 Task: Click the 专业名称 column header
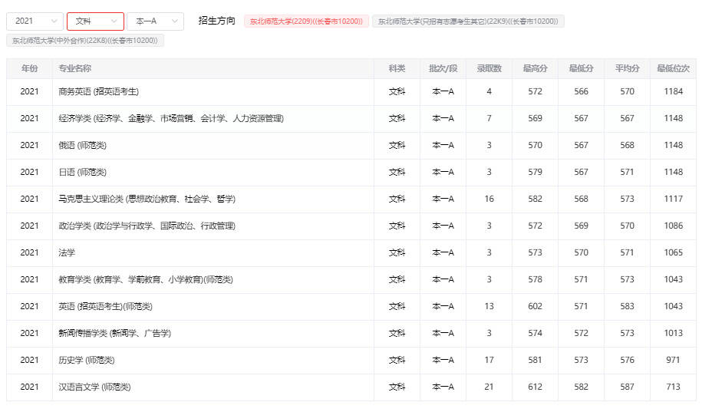coord(75,69)
